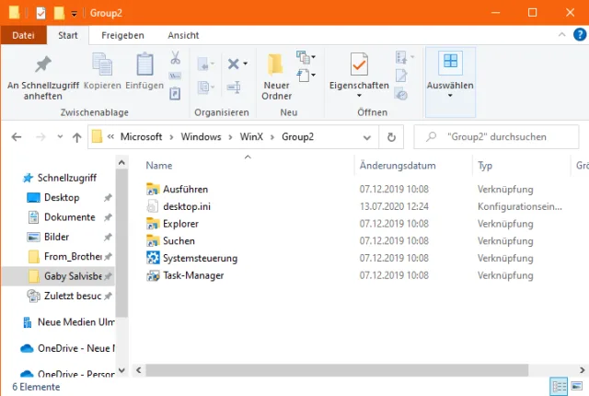
Task: Click the Kopieren ribbon icon
Action: point(102,72)
